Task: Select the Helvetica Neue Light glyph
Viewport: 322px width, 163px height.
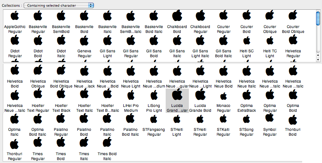Action: 131,71
